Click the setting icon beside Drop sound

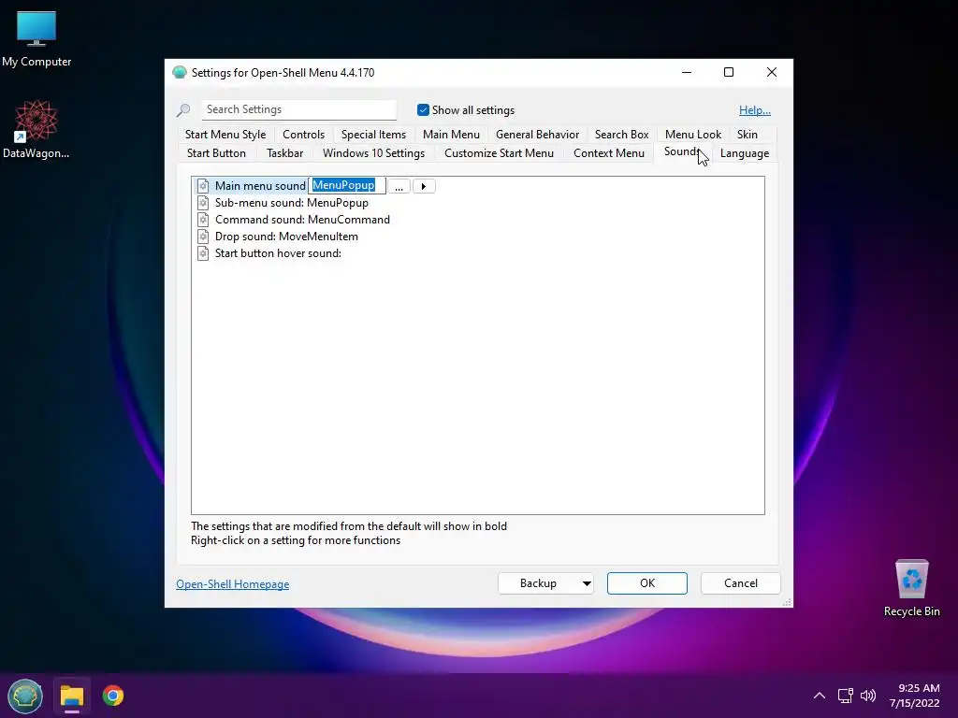click(203, 237)
